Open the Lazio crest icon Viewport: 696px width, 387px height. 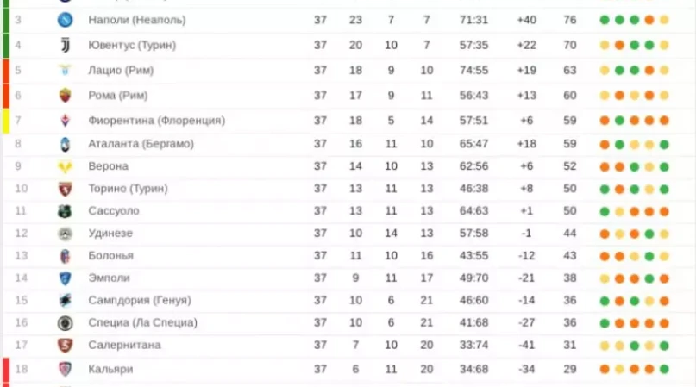[65, 70]
